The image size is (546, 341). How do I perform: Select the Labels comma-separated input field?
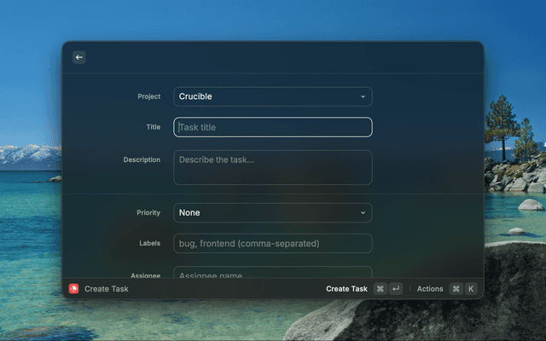point(273,244)
